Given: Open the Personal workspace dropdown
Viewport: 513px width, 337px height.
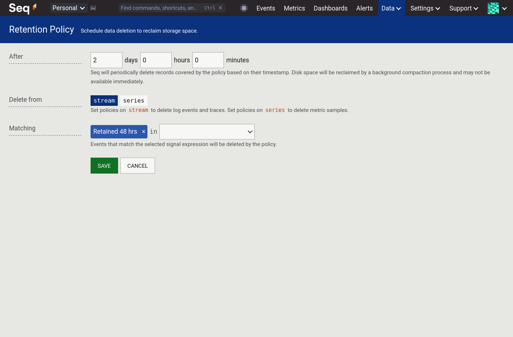Looking at the screenshot, I should pos(68,8).
